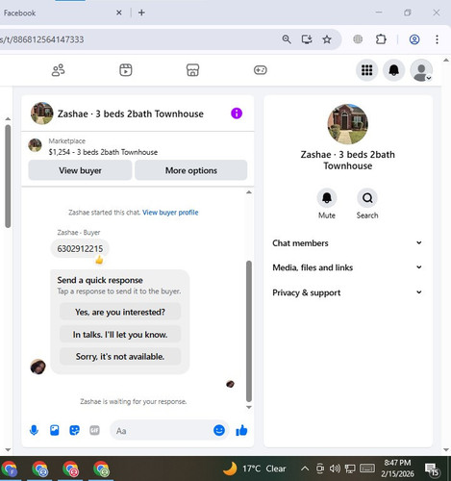Open the Gaming controller icon
The image size is (451, 481).
tap(260, 70)
